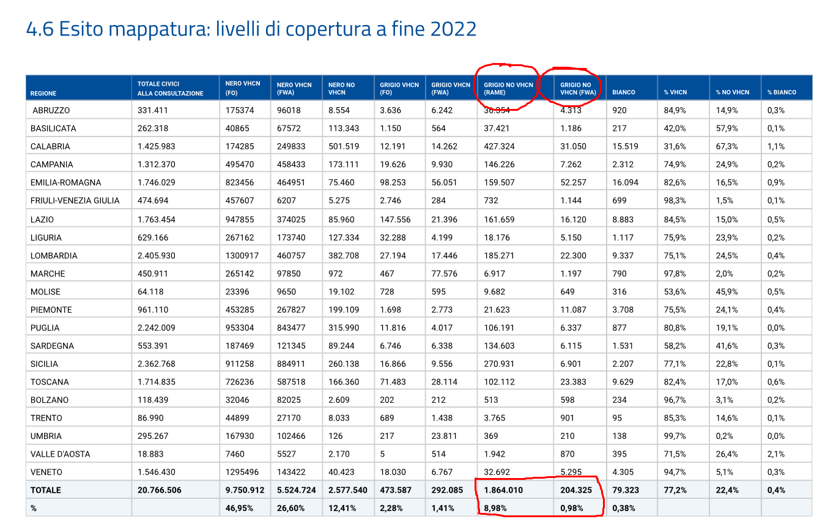The image size is (828, 527).
Task: Select Sicilia's % NO VHCN value 22,8%
Action: (x=727, y=364)
